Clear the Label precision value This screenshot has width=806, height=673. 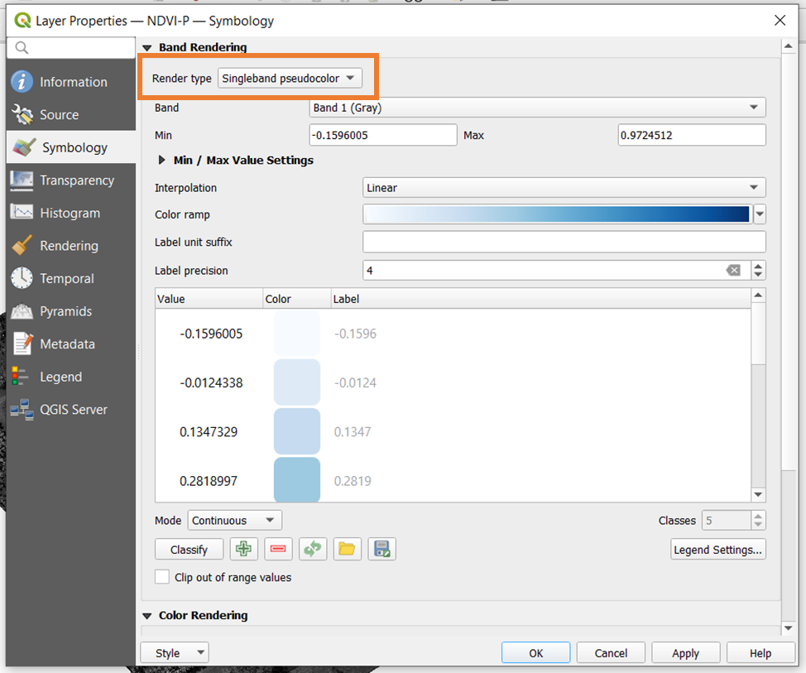[x=733, y=271]
